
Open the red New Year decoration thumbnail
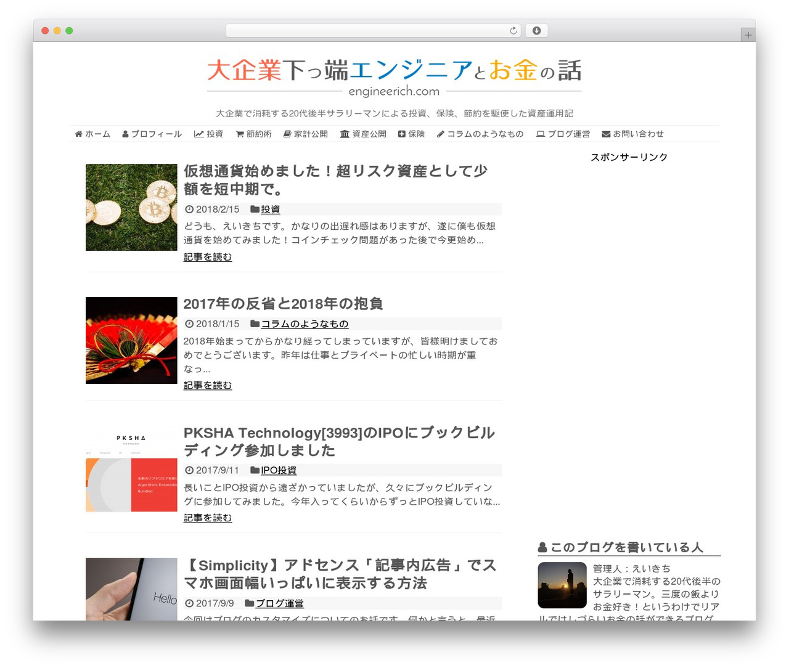pyautogui.click(x=131, y=340)
